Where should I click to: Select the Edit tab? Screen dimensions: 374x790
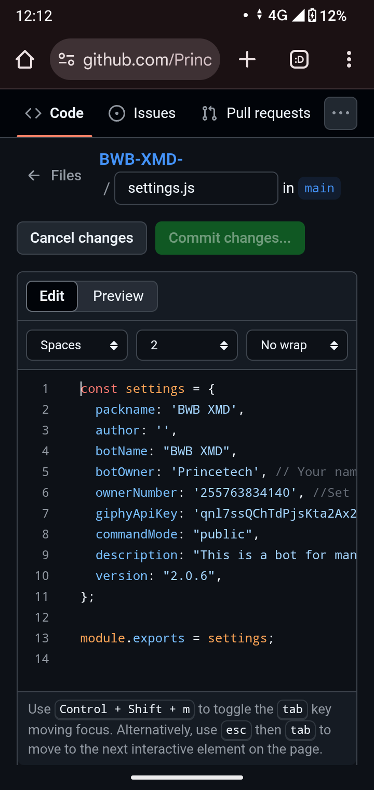coord(52,296)
